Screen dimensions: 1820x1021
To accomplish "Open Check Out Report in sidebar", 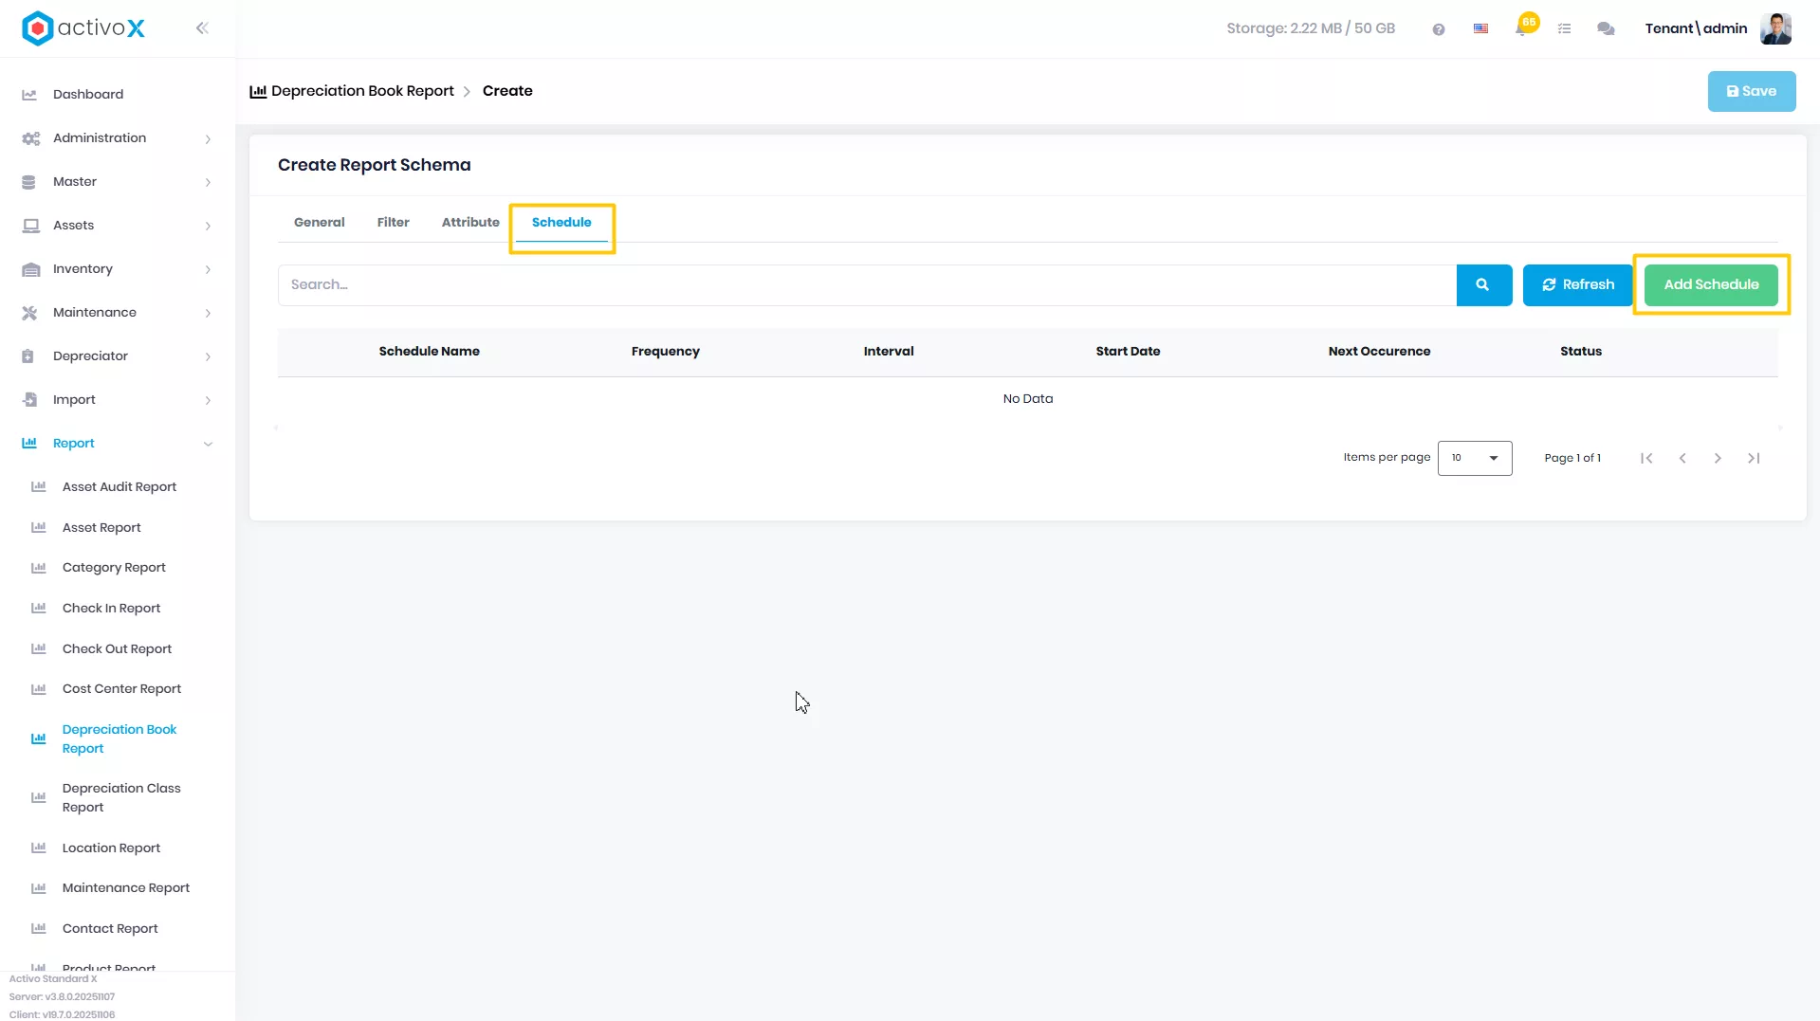I will coord(117,648).
